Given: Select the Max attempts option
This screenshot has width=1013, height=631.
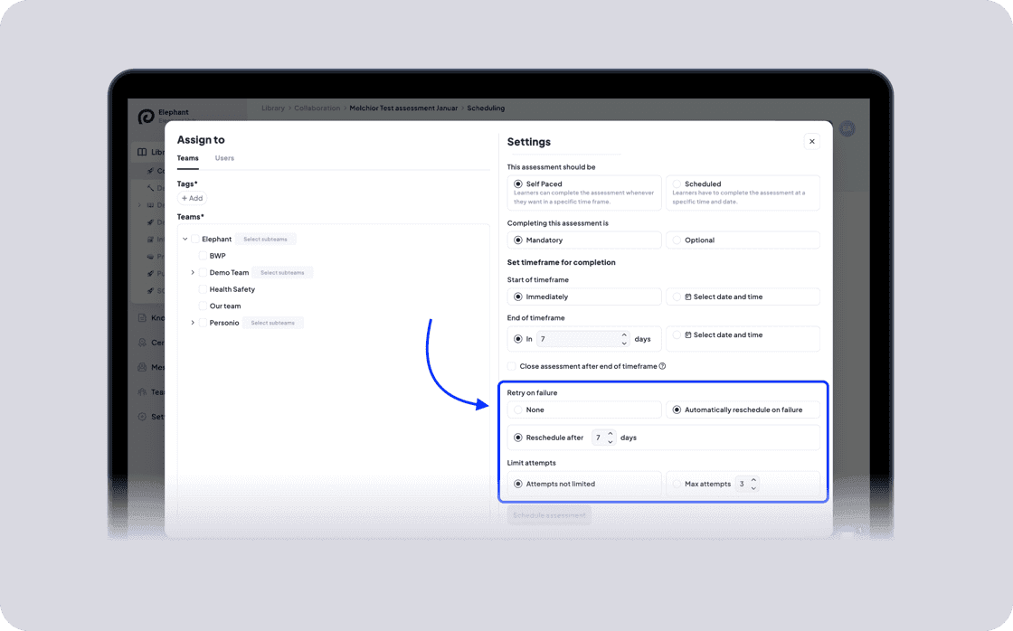Looking at the screenshot, I should click(677, 484).
